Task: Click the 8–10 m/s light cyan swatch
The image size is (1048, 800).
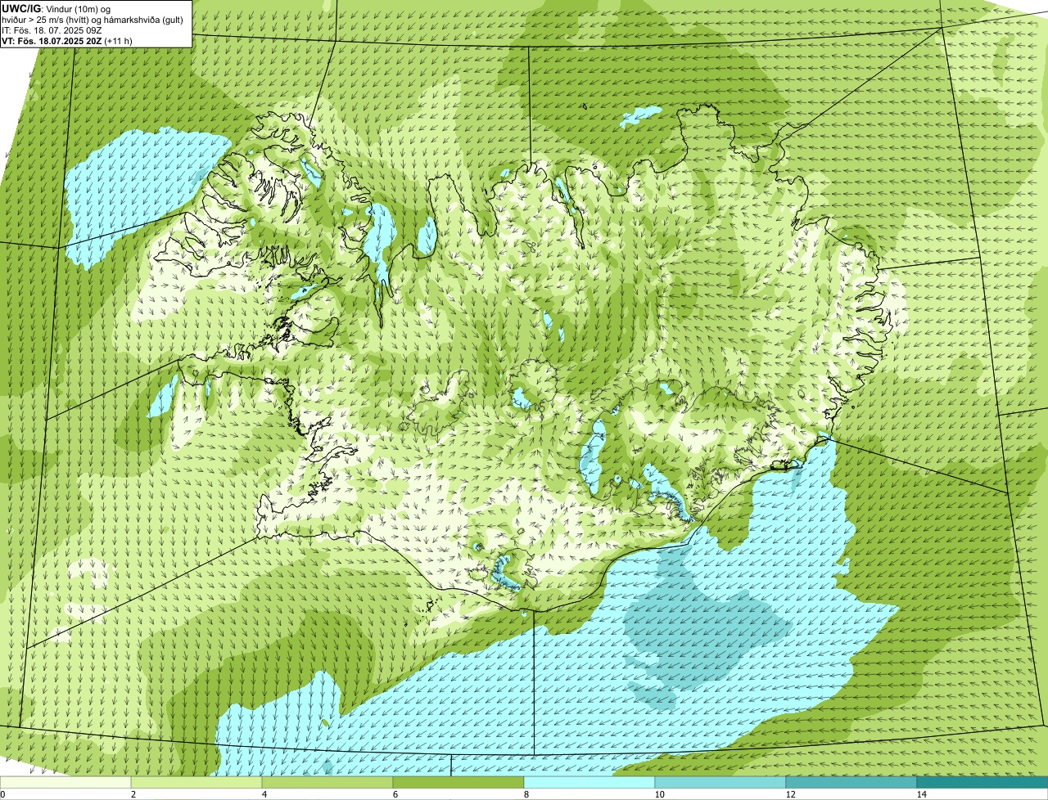Action: 589,782
